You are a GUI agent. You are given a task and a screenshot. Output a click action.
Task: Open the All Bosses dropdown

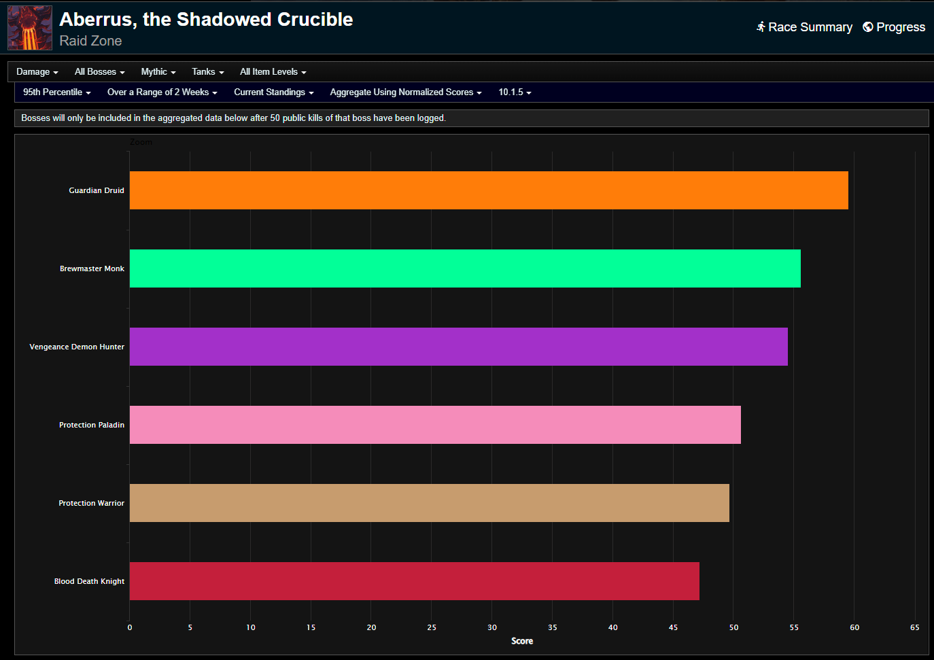[99, 71]
